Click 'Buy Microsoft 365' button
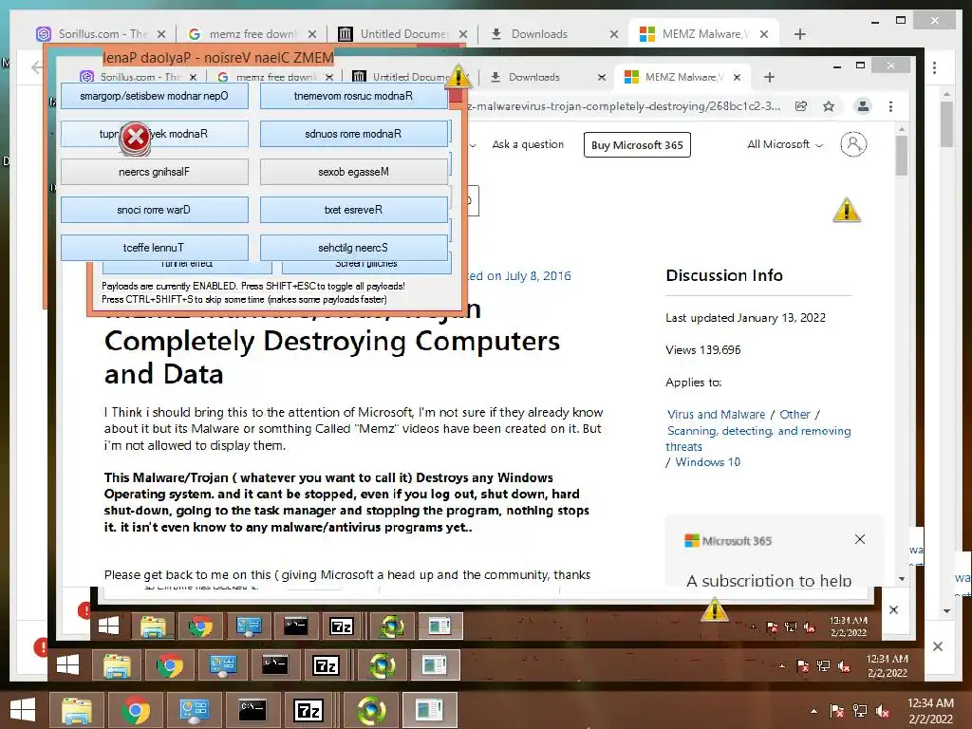 pyautogui.click(x=637, y=145)
